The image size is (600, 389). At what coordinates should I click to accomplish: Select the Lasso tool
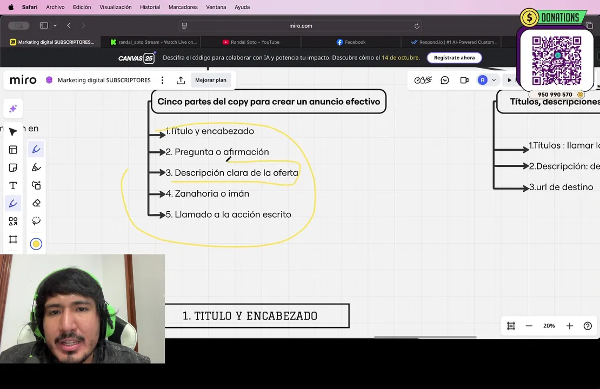(x=36, y=220)
